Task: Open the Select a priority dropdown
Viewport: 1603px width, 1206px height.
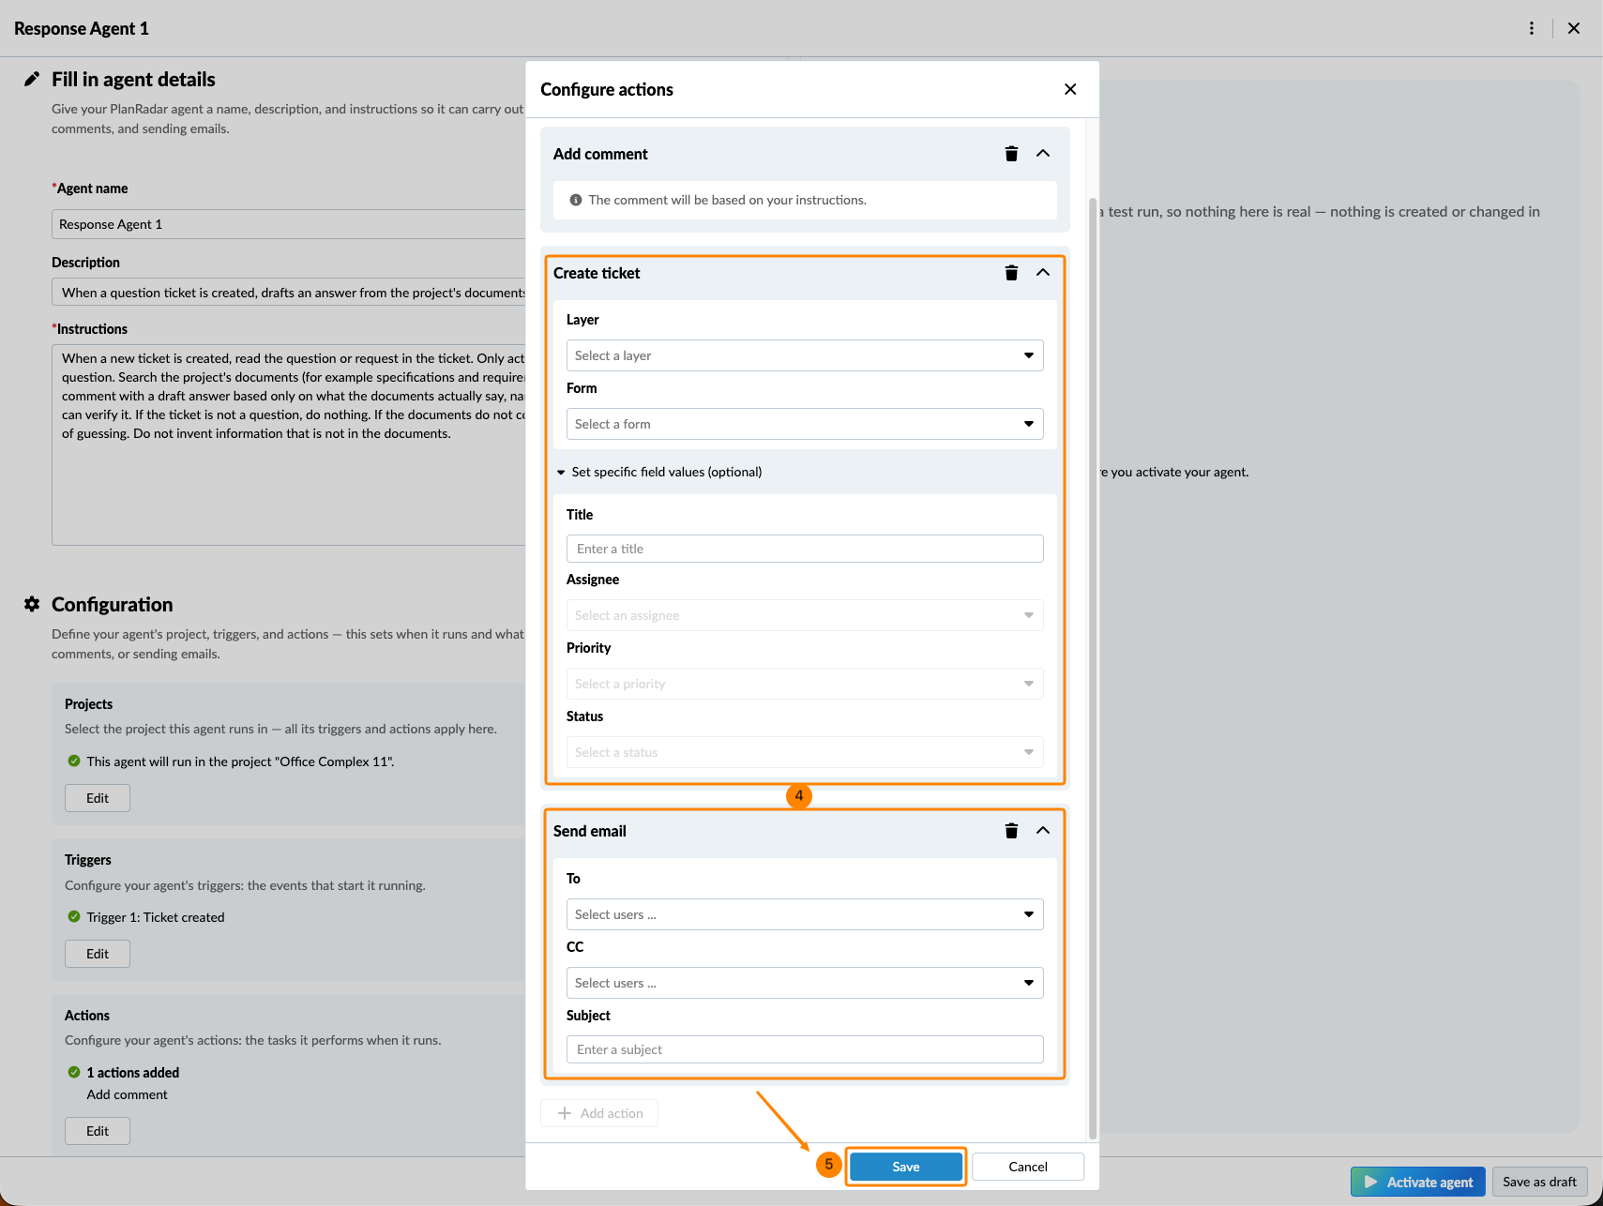Action: [x=805, y=684]
